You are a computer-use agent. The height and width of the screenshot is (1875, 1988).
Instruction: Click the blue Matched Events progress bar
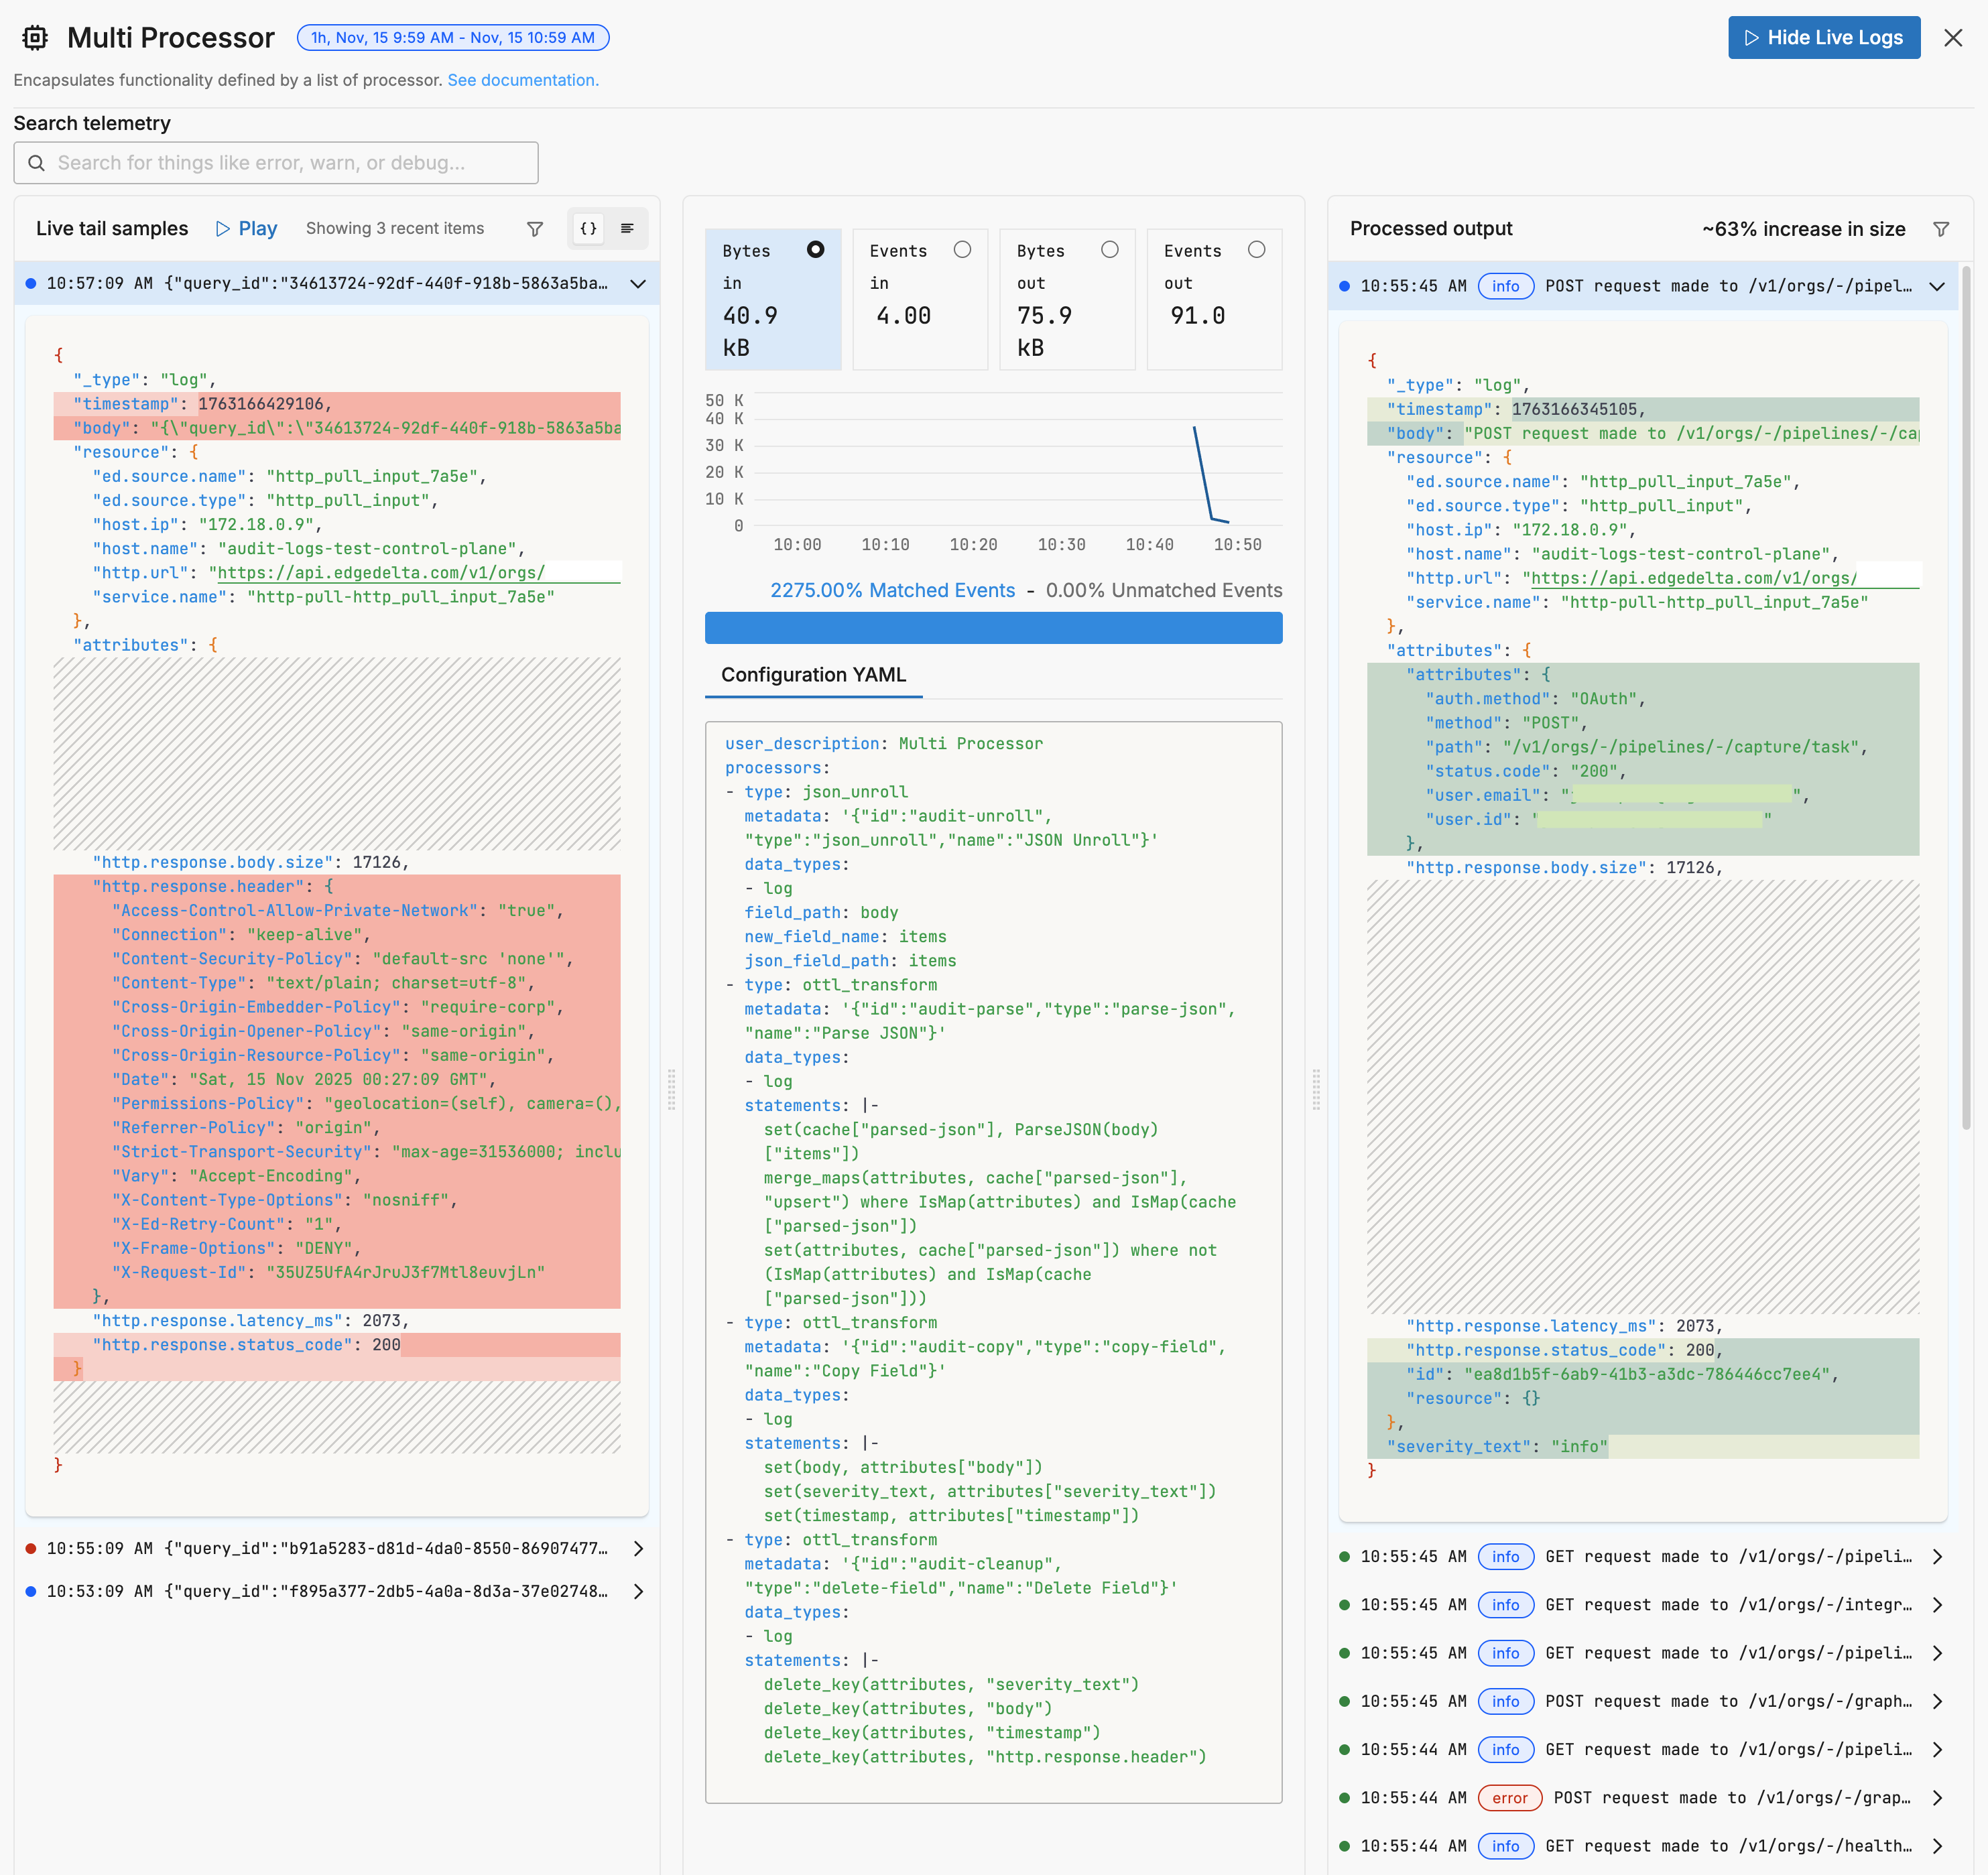[x=993, y=627]
